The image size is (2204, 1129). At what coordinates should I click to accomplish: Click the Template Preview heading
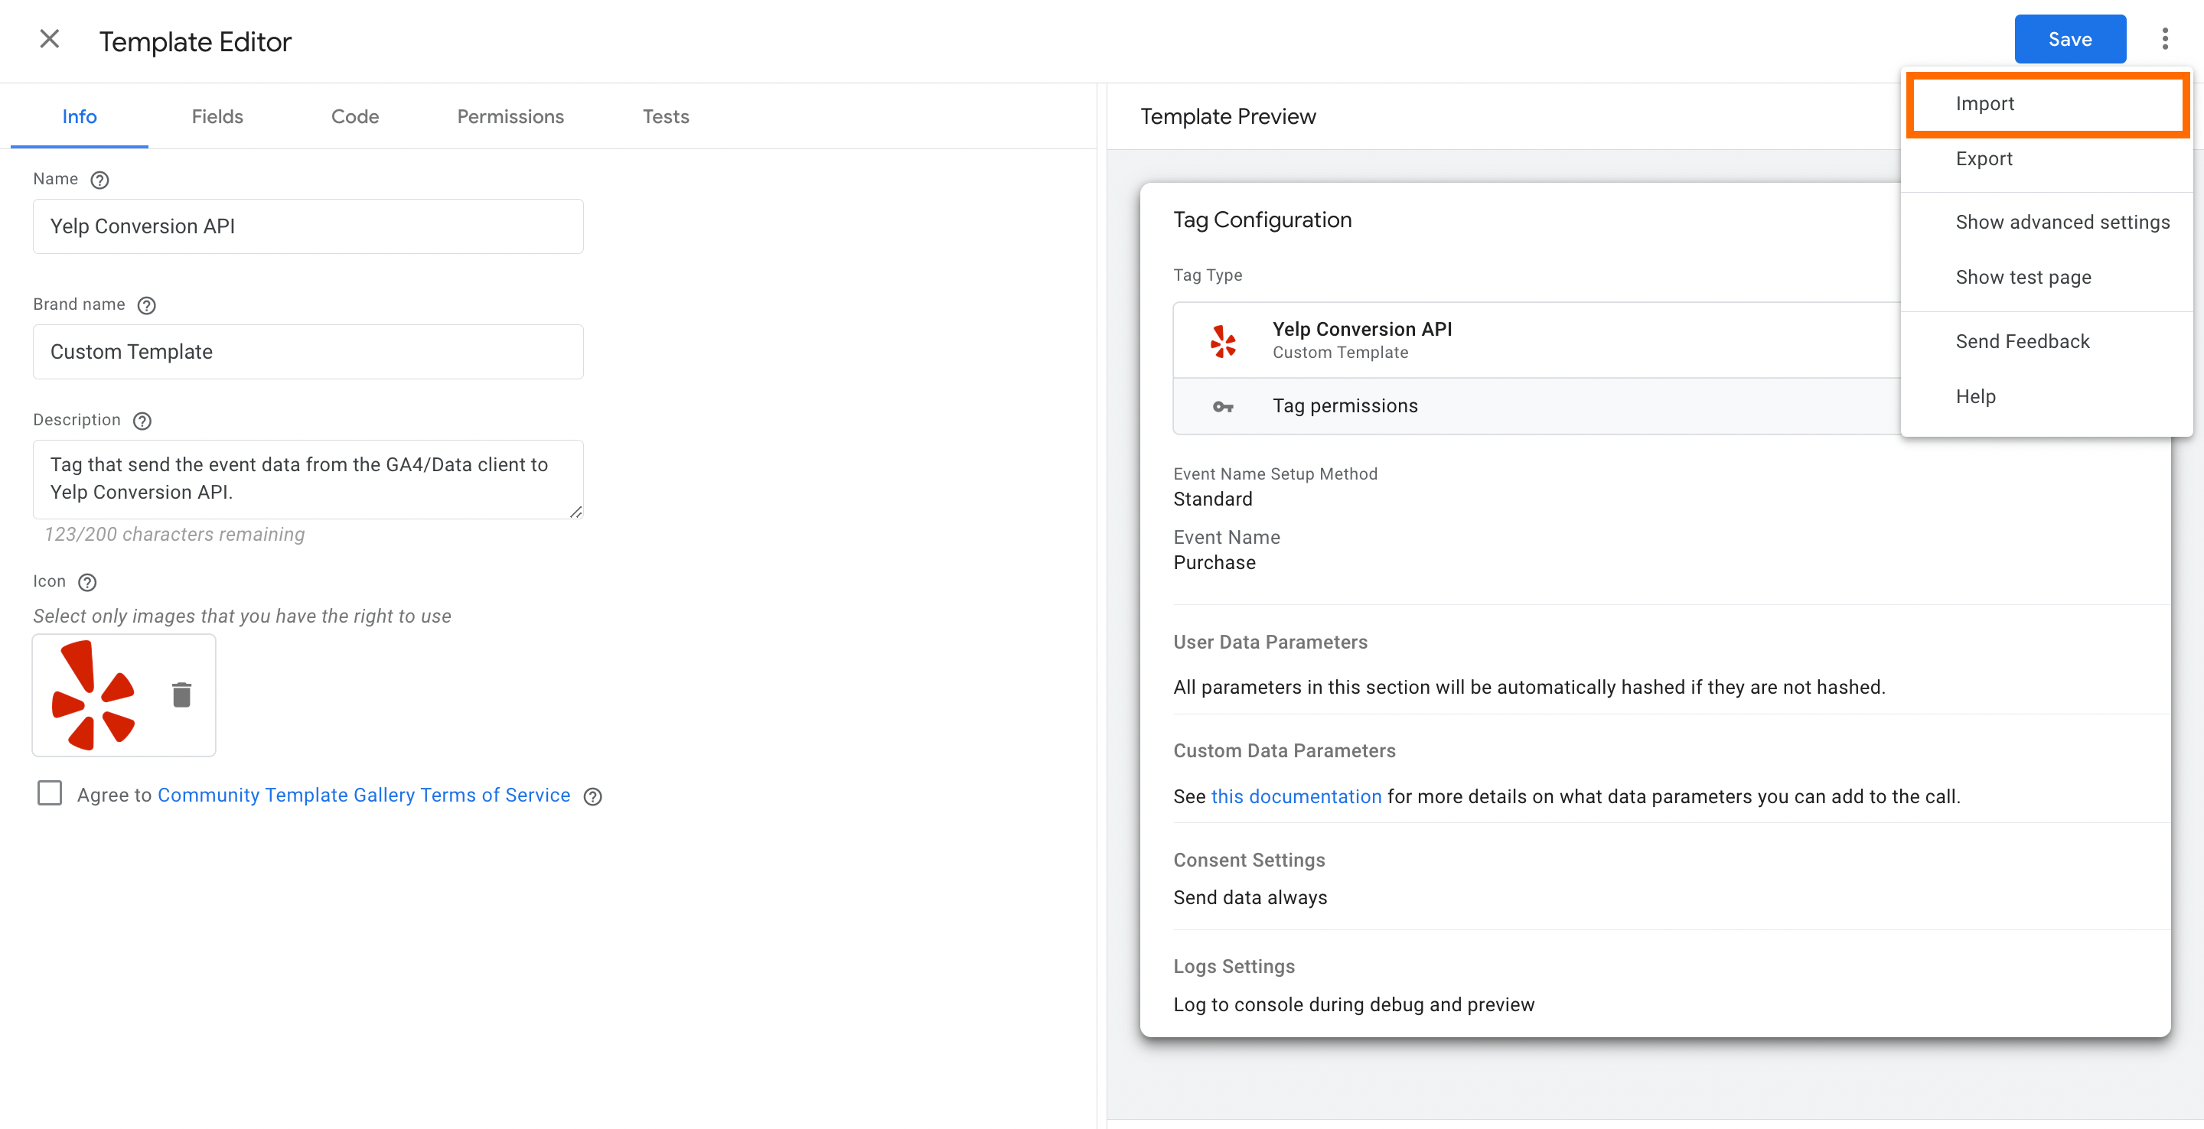[1228, 116]
